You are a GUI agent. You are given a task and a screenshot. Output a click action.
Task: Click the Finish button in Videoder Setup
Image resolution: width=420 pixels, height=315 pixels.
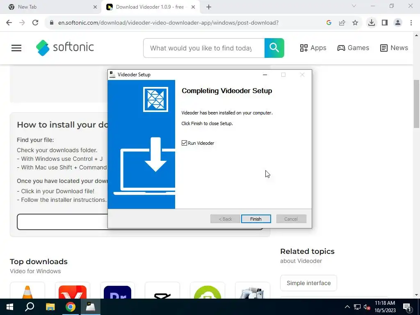(x=256, y=219)
